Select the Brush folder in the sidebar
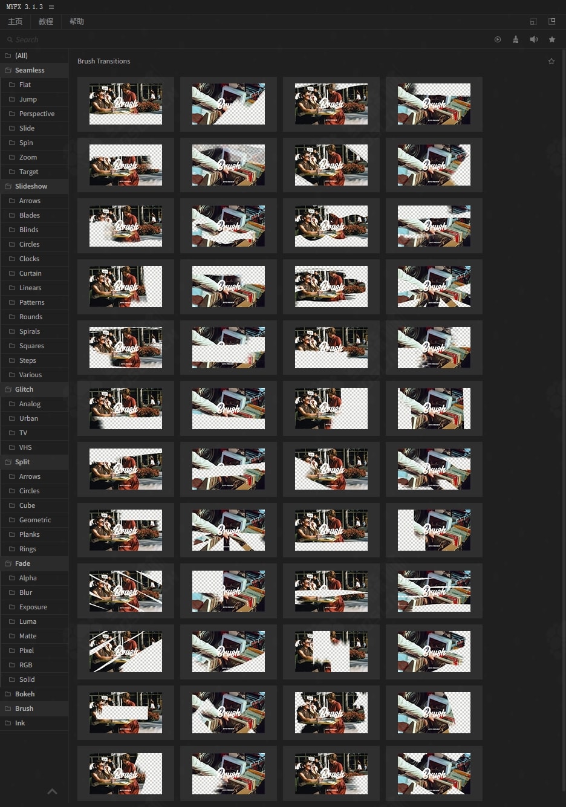The height and width of the screenshot is (807, 566). [34, 708]
